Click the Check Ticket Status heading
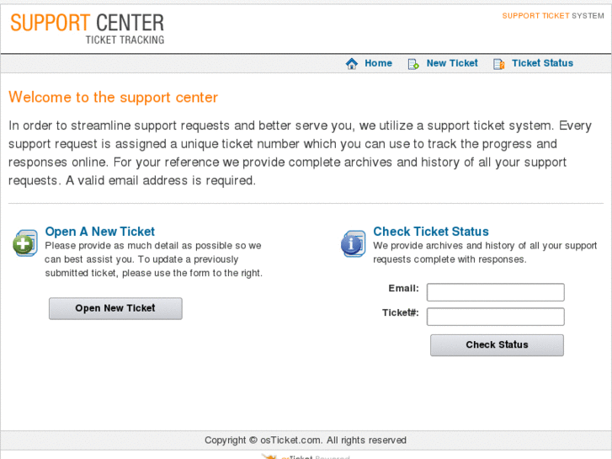 [431, 232]
